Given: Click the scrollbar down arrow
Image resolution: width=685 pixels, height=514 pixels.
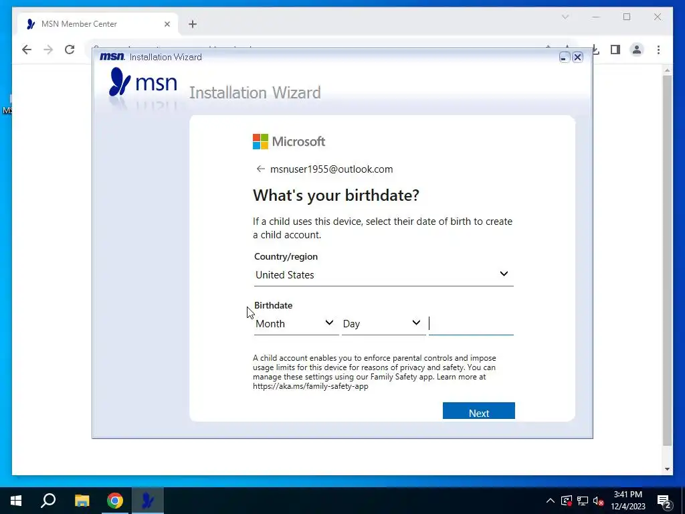Looking at the screenshot, I should pos(667,469).
